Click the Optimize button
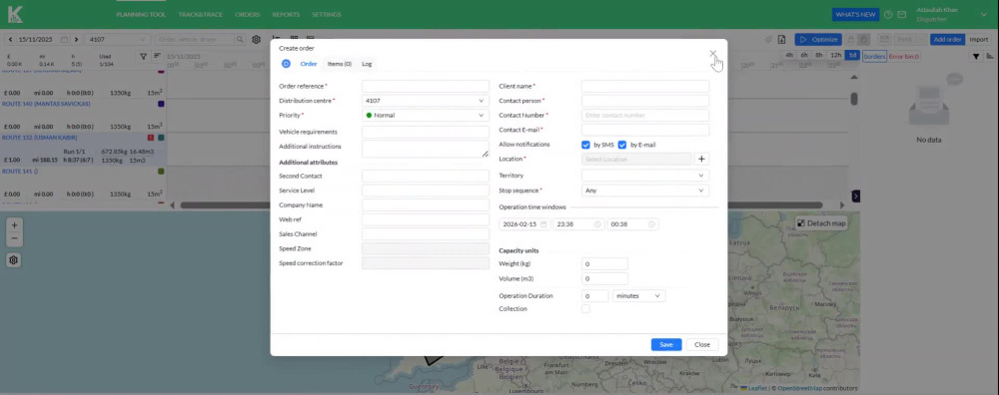The image size is (999, 395). click(818, 40)
